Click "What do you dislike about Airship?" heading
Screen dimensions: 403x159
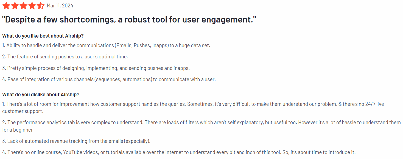[41, 95]
